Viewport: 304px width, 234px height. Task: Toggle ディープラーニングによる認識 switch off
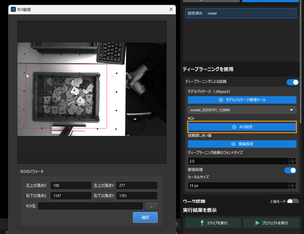(293, 82)
